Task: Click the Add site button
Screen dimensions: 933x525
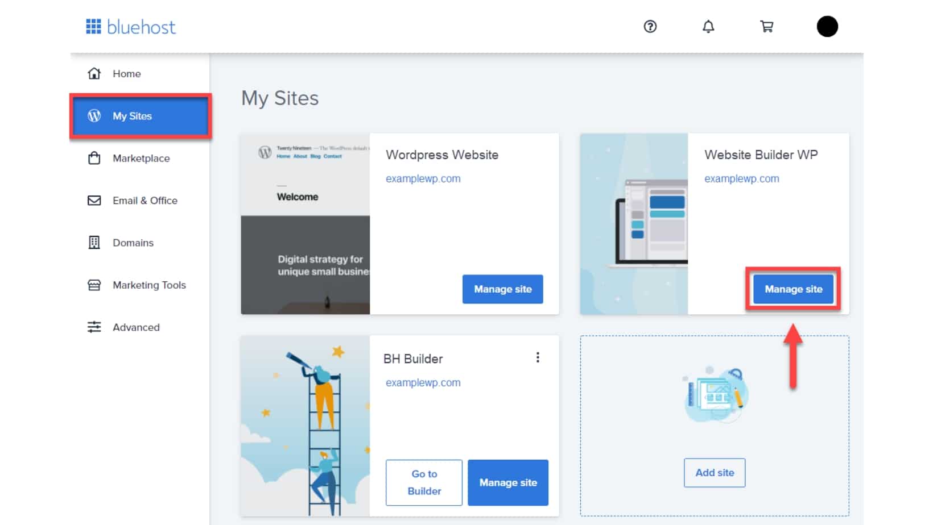Action: (x=714, y=472)
